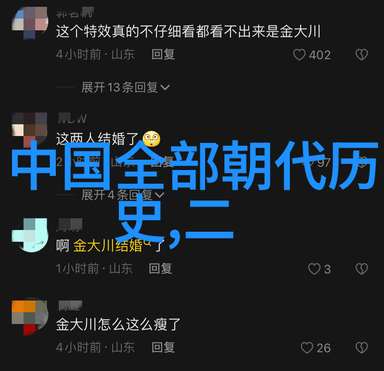Reply to the 金大川怎么这么瘦了 comment
384x371 pixels.
click(x=163, y=348)
